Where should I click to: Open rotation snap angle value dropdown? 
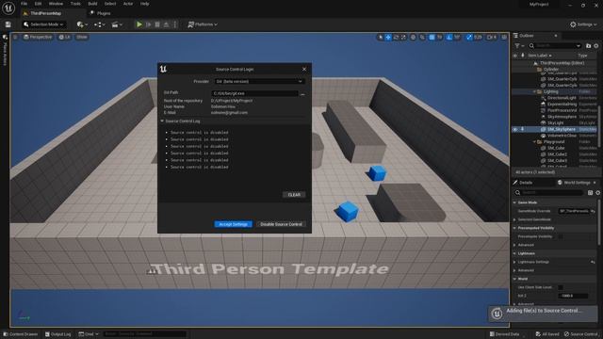tap(457, 38)
